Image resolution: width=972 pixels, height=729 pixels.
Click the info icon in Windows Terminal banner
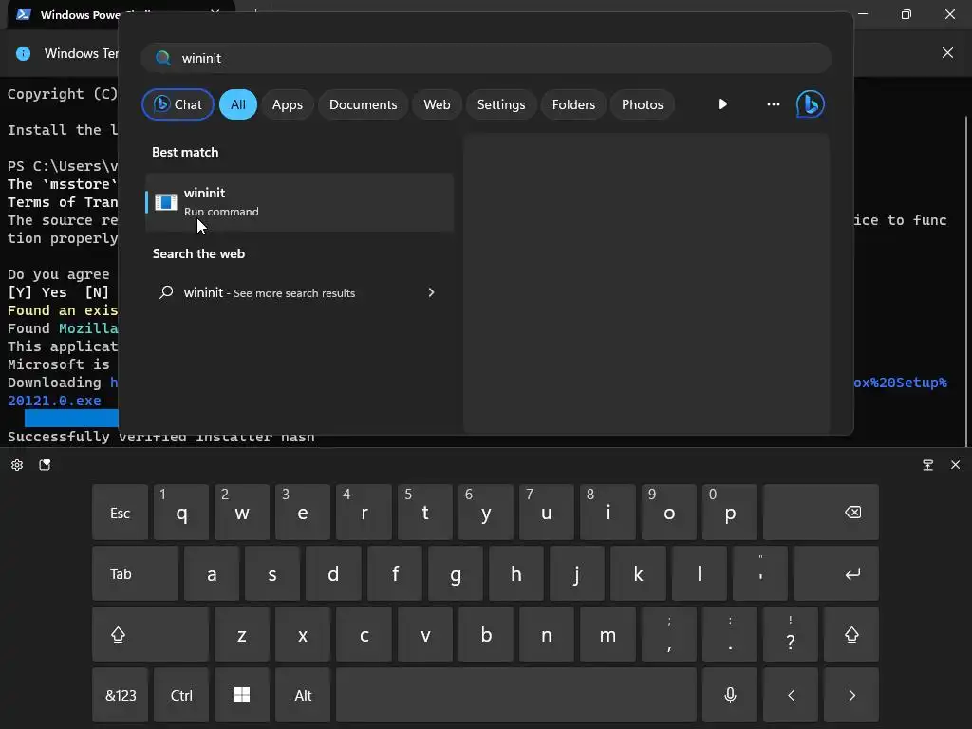tap(23, 53)
